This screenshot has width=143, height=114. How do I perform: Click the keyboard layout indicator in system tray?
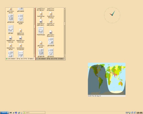coord(127,113)
